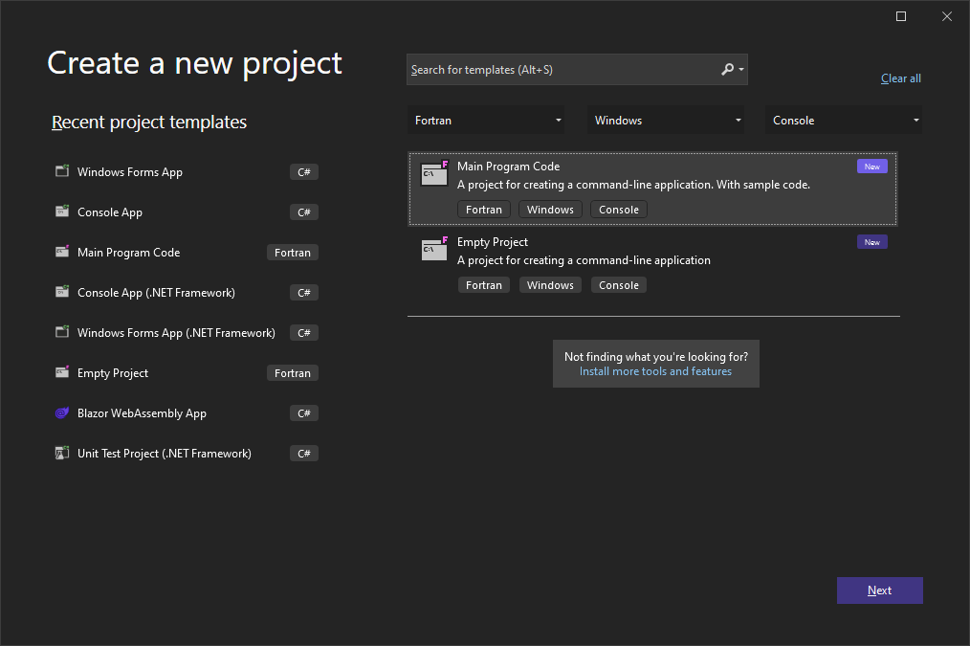Click Install more tools and features
This screenshot has width=970, height=646.
point(655,371)
